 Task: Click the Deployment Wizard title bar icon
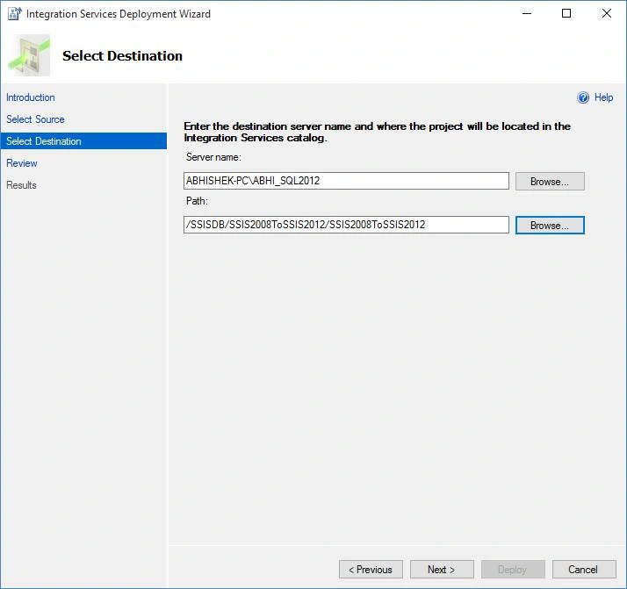tap(14, 13)
